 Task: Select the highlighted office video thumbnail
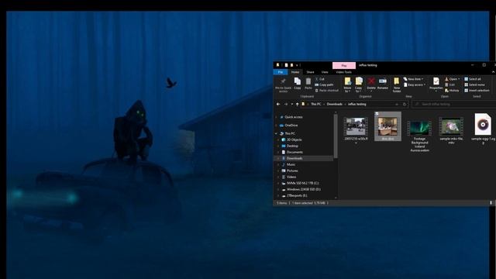click(x=387, y=126)
